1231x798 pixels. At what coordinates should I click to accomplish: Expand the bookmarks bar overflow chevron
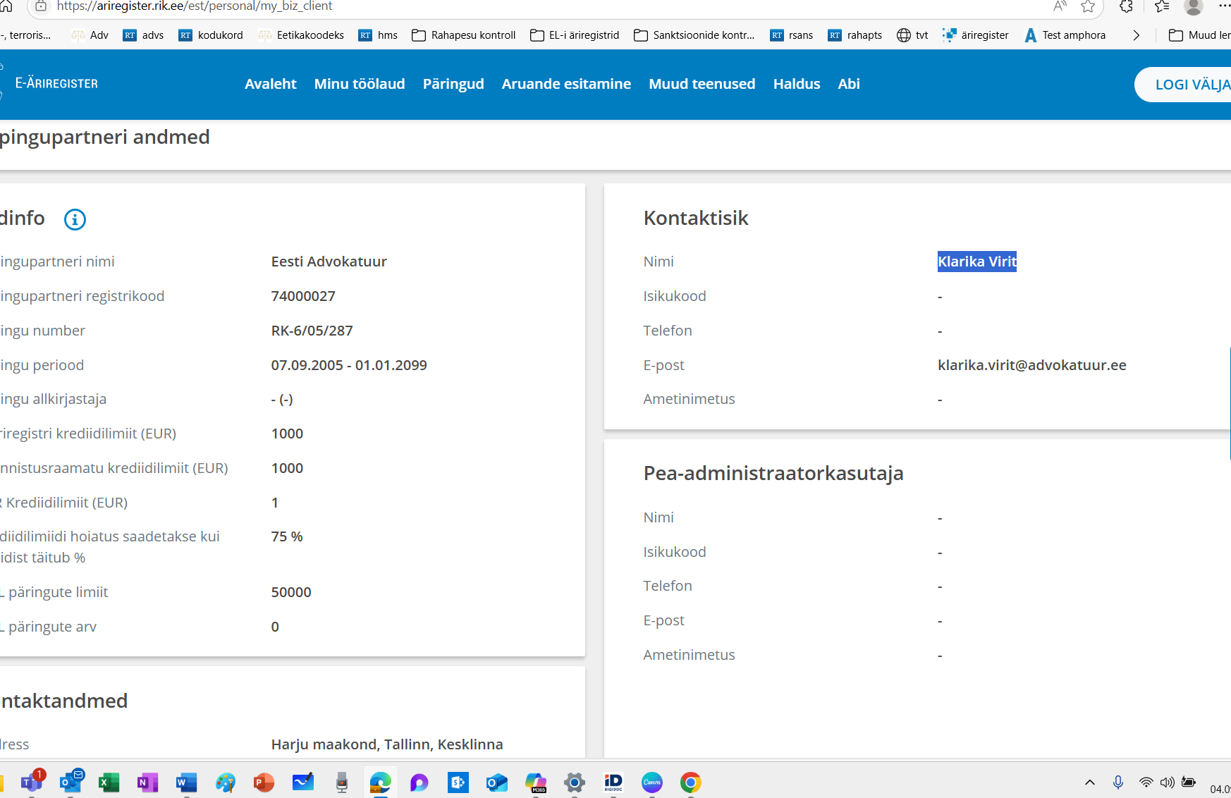1136,35
